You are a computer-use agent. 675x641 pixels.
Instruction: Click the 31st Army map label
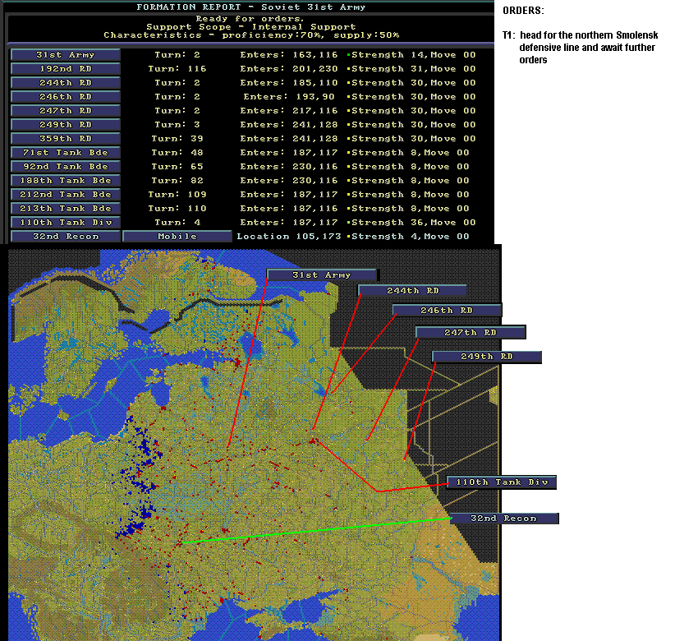(x=322, y=274)
